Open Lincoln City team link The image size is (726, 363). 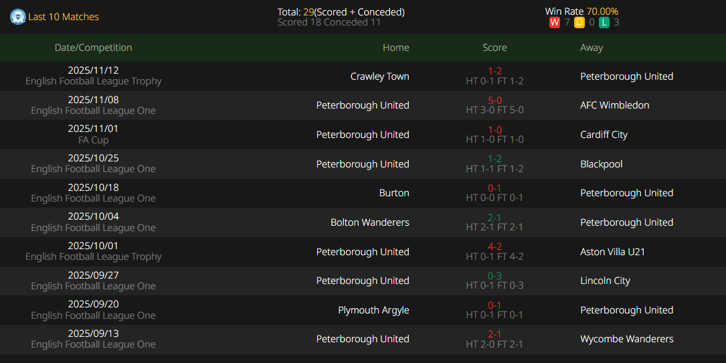(605, 281)
